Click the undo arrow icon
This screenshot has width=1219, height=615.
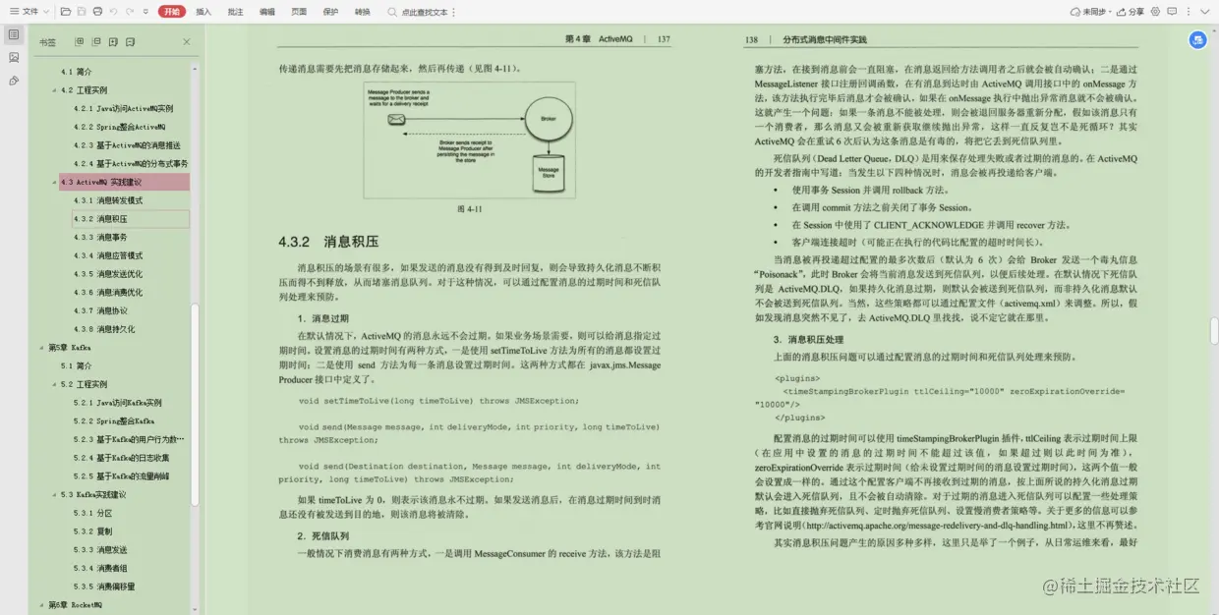[x=114, y=12]
